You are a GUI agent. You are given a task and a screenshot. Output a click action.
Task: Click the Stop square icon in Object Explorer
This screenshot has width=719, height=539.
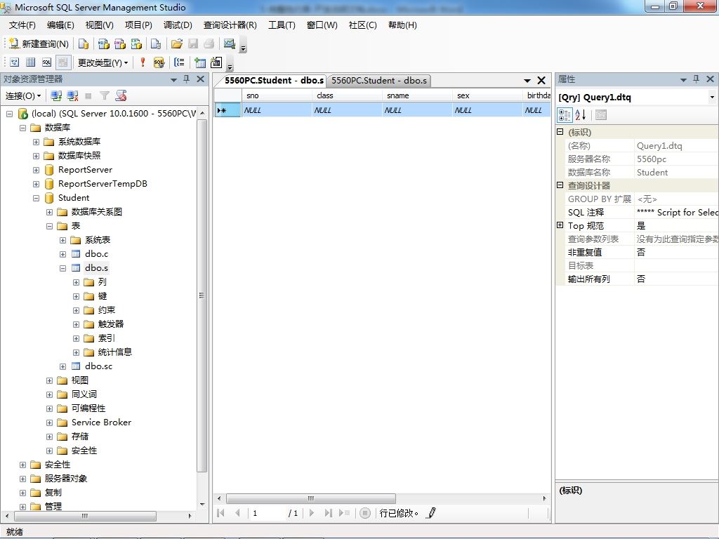(88, 95)
